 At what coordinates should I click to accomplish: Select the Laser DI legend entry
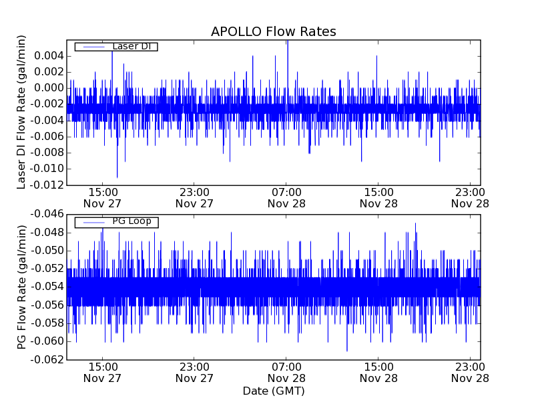pos(131,47)
